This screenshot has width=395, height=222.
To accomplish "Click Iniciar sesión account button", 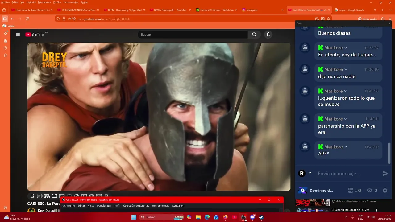I will point(367,19).
